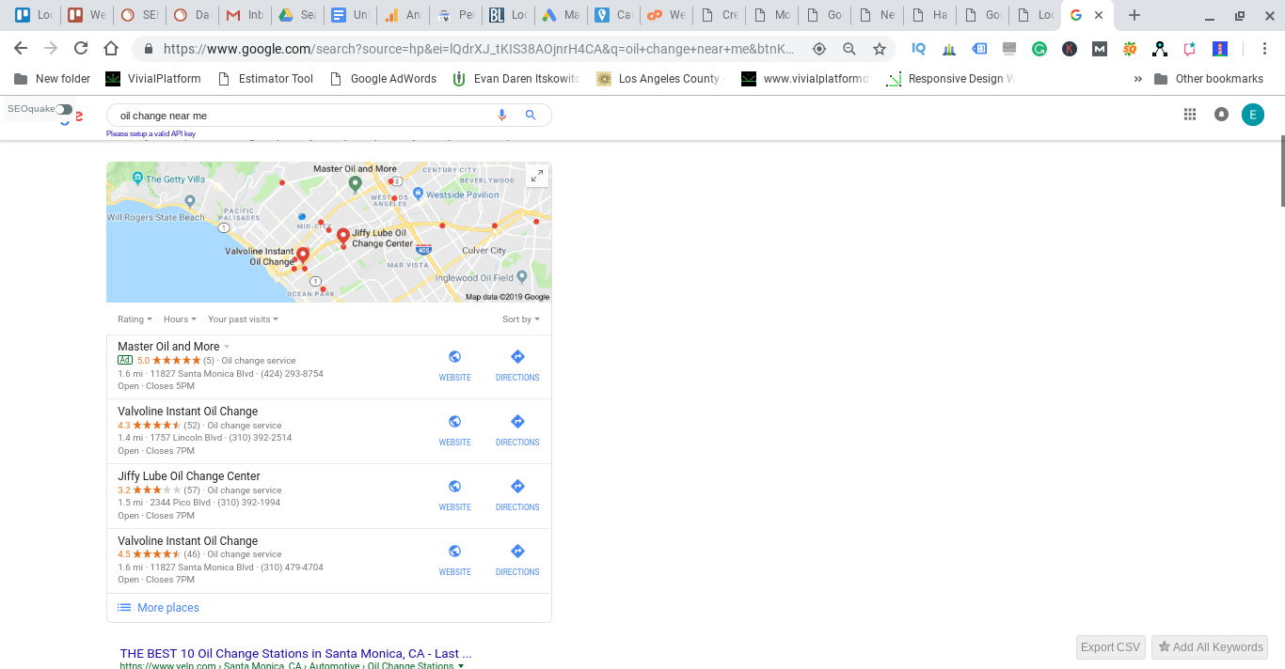
Task: Submit search with the magnifier icon
Action: click(x=531, y=115)
